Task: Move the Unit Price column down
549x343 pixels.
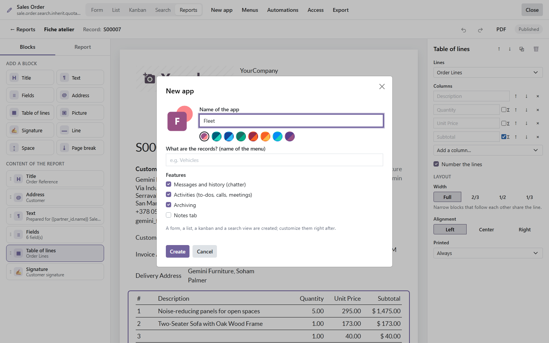Action: click(x=527, y=123)
